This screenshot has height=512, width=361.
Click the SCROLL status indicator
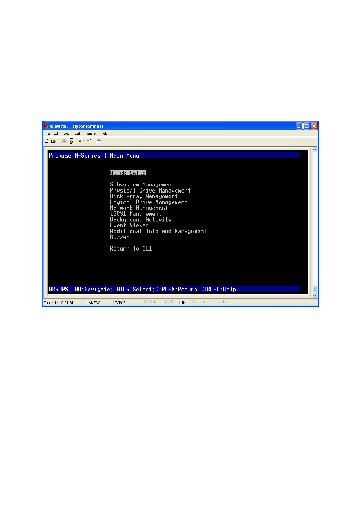tap(150, 302)
